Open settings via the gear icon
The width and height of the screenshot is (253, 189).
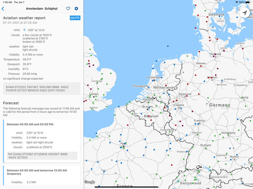click(x=76, y=9)
